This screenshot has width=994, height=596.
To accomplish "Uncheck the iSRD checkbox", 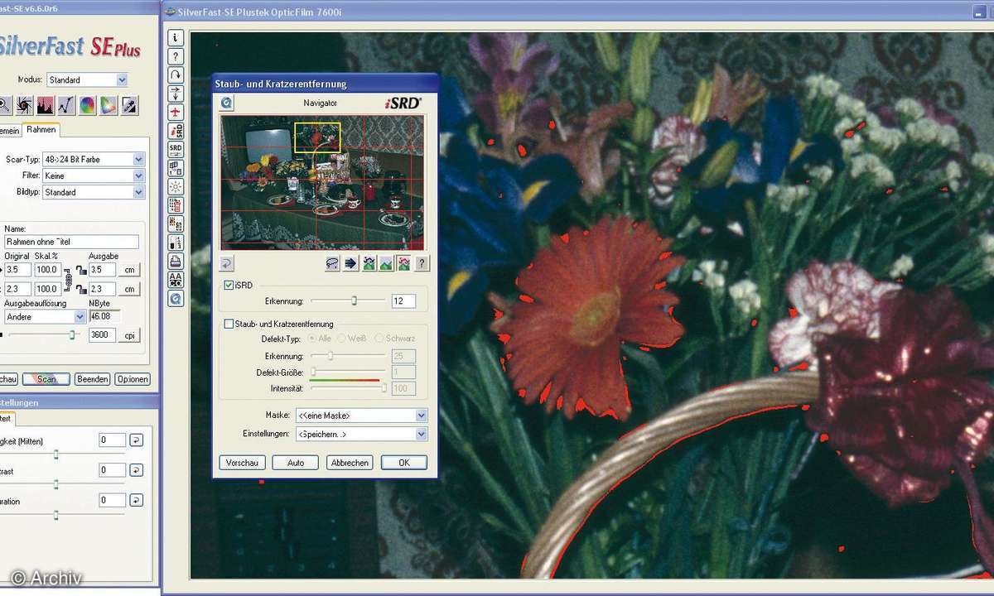I will (229, 285).
